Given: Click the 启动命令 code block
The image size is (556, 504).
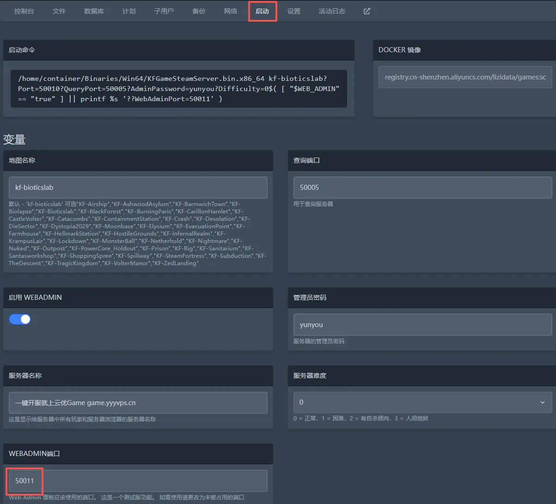Looking at the screenshot, I should (178, 89).
